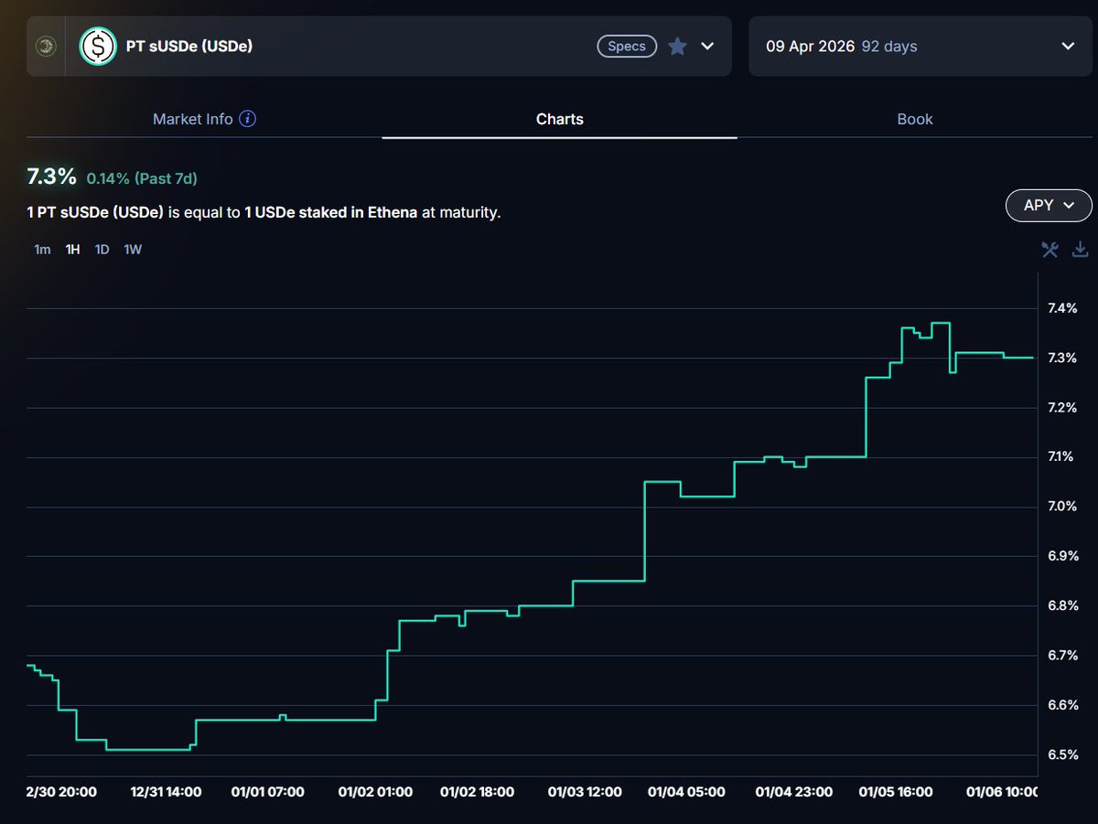Open the Specs button

click(x=627, y=46)
